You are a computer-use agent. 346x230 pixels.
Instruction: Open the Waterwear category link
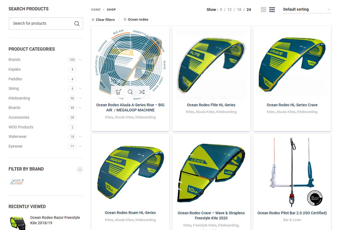[18, 137]
